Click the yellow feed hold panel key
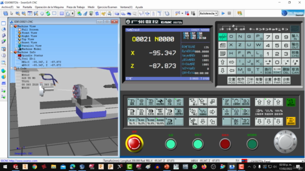 (x=291, y=121)
